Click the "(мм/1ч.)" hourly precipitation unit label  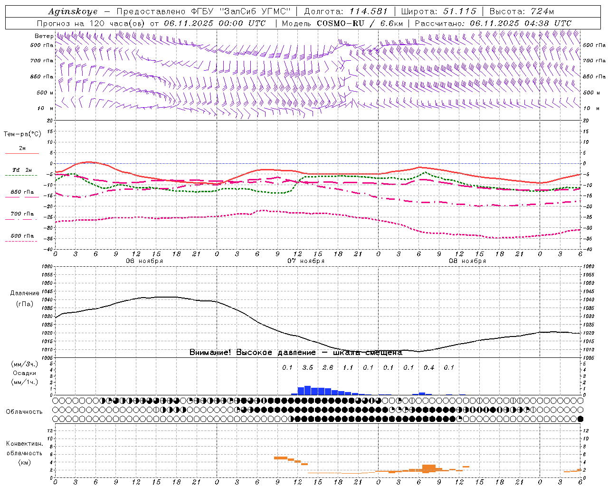point(24,382)
